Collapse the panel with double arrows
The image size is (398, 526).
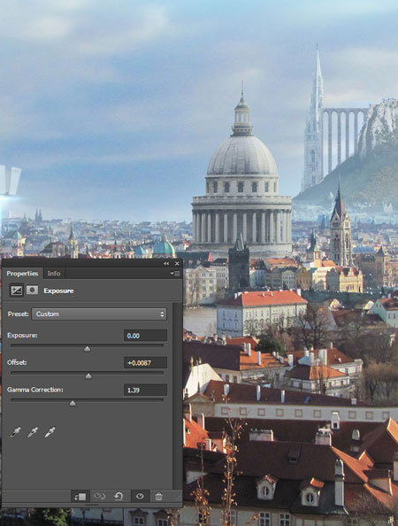pyautogui.click(x=166, y=264)
